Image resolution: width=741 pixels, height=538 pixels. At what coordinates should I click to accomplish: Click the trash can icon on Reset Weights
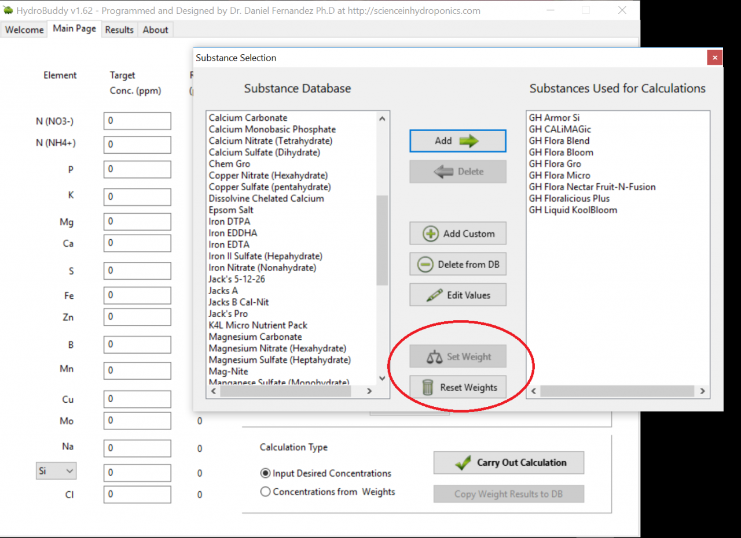pyautogui.click(x=428, y=388)
